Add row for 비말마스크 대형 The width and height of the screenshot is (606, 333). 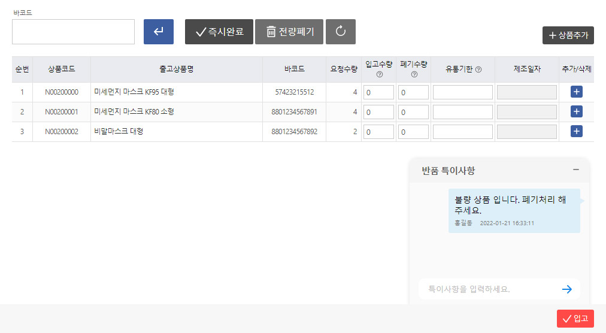coord(577,132)
